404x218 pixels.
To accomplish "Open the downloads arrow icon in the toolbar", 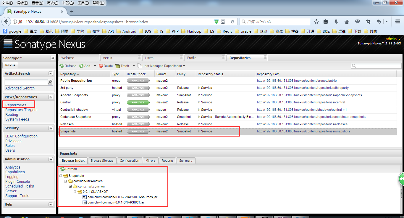I will [336, 22].
